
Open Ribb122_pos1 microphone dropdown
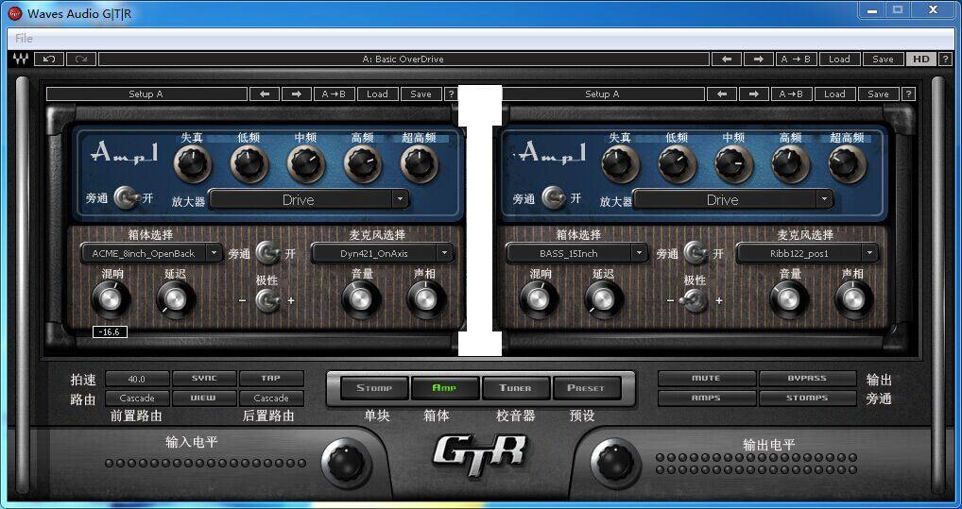click(x=807, y=253)
